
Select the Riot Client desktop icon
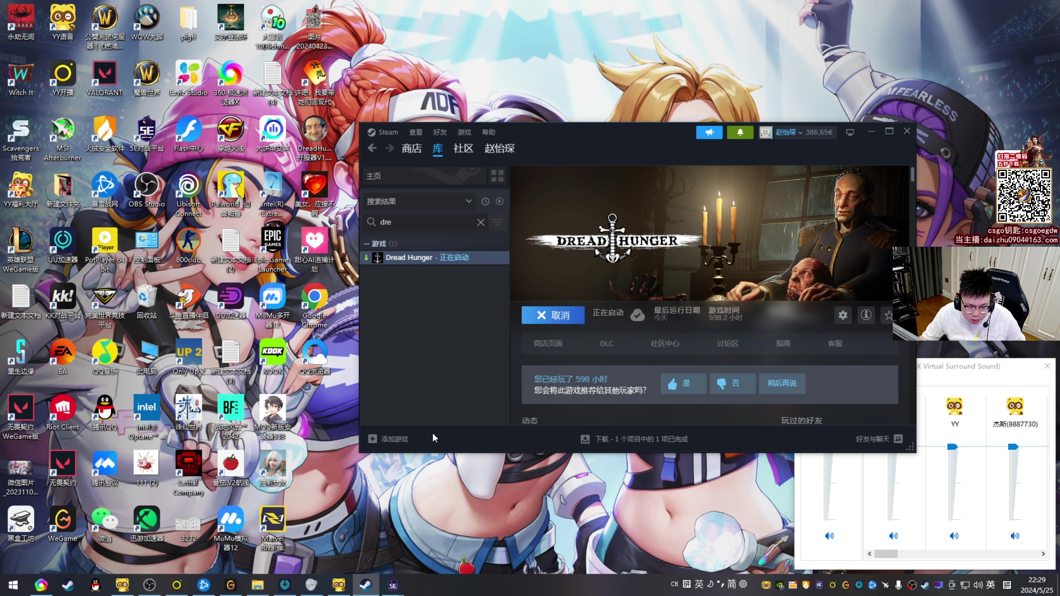63,413
